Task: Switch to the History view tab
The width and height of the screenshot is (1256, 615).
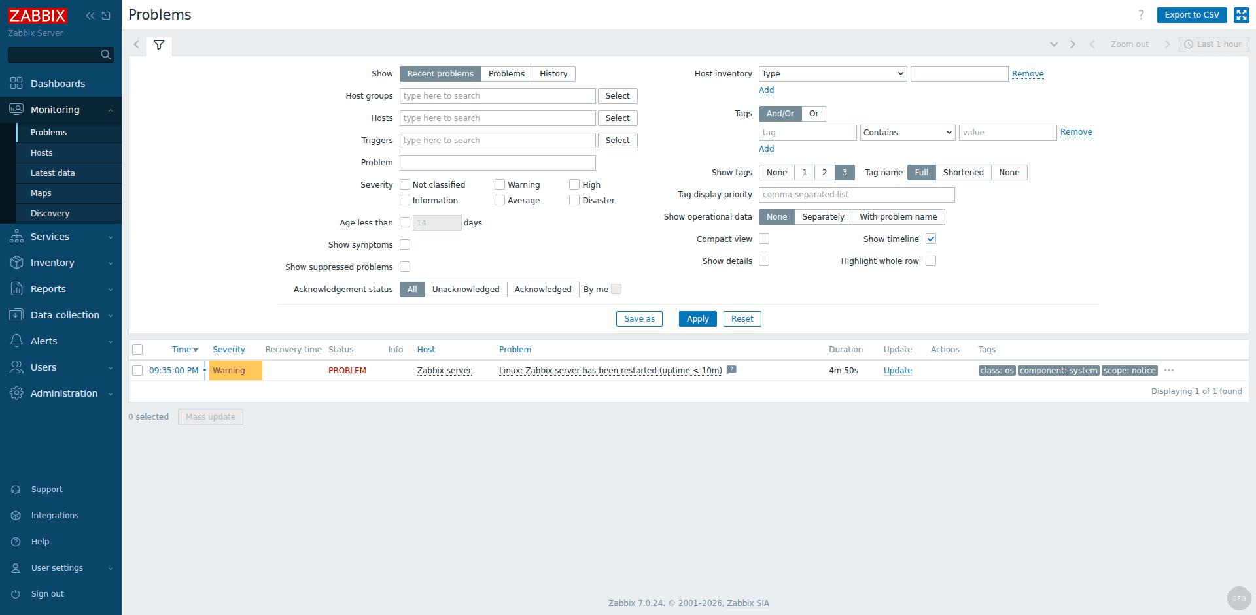Action: (553, 73)
